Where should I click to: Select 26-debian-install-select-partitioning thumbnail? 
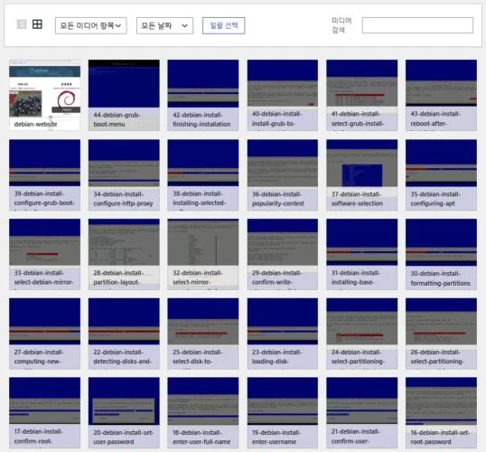(x=441, y=334)
